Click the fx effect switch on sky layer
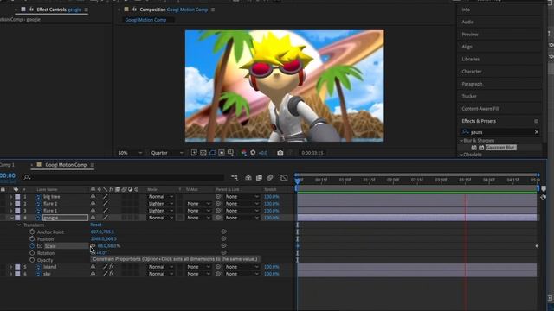Screen dimensions: 554x311 point(112,274)
